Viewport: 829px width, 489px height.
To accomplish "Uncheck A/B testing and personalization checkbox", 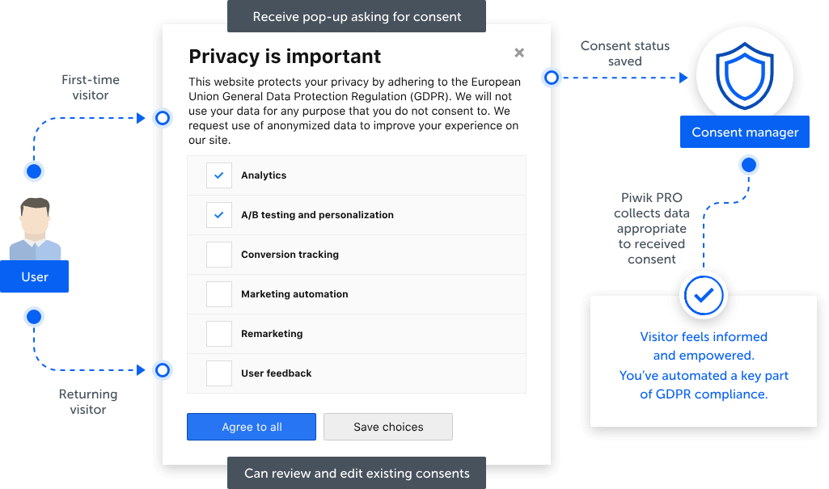I will 219,215.
